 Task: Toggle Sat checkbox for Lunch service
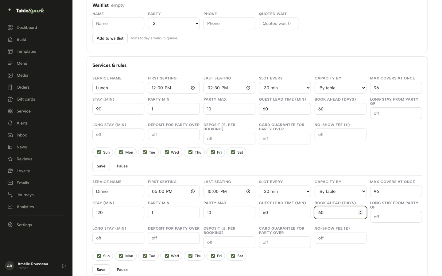[233, 152]
